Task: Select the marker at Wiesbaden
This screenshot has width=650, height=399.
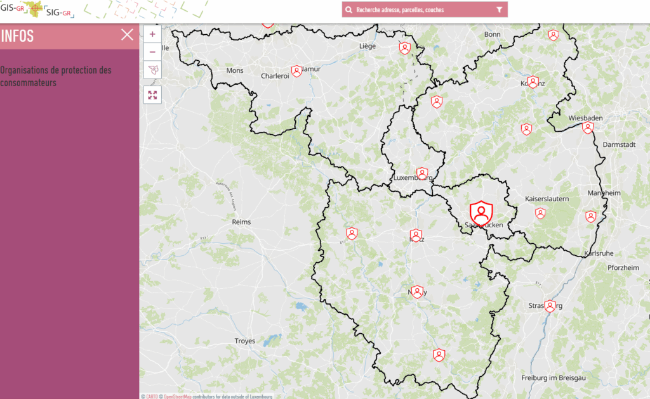Action: [588, 128]
